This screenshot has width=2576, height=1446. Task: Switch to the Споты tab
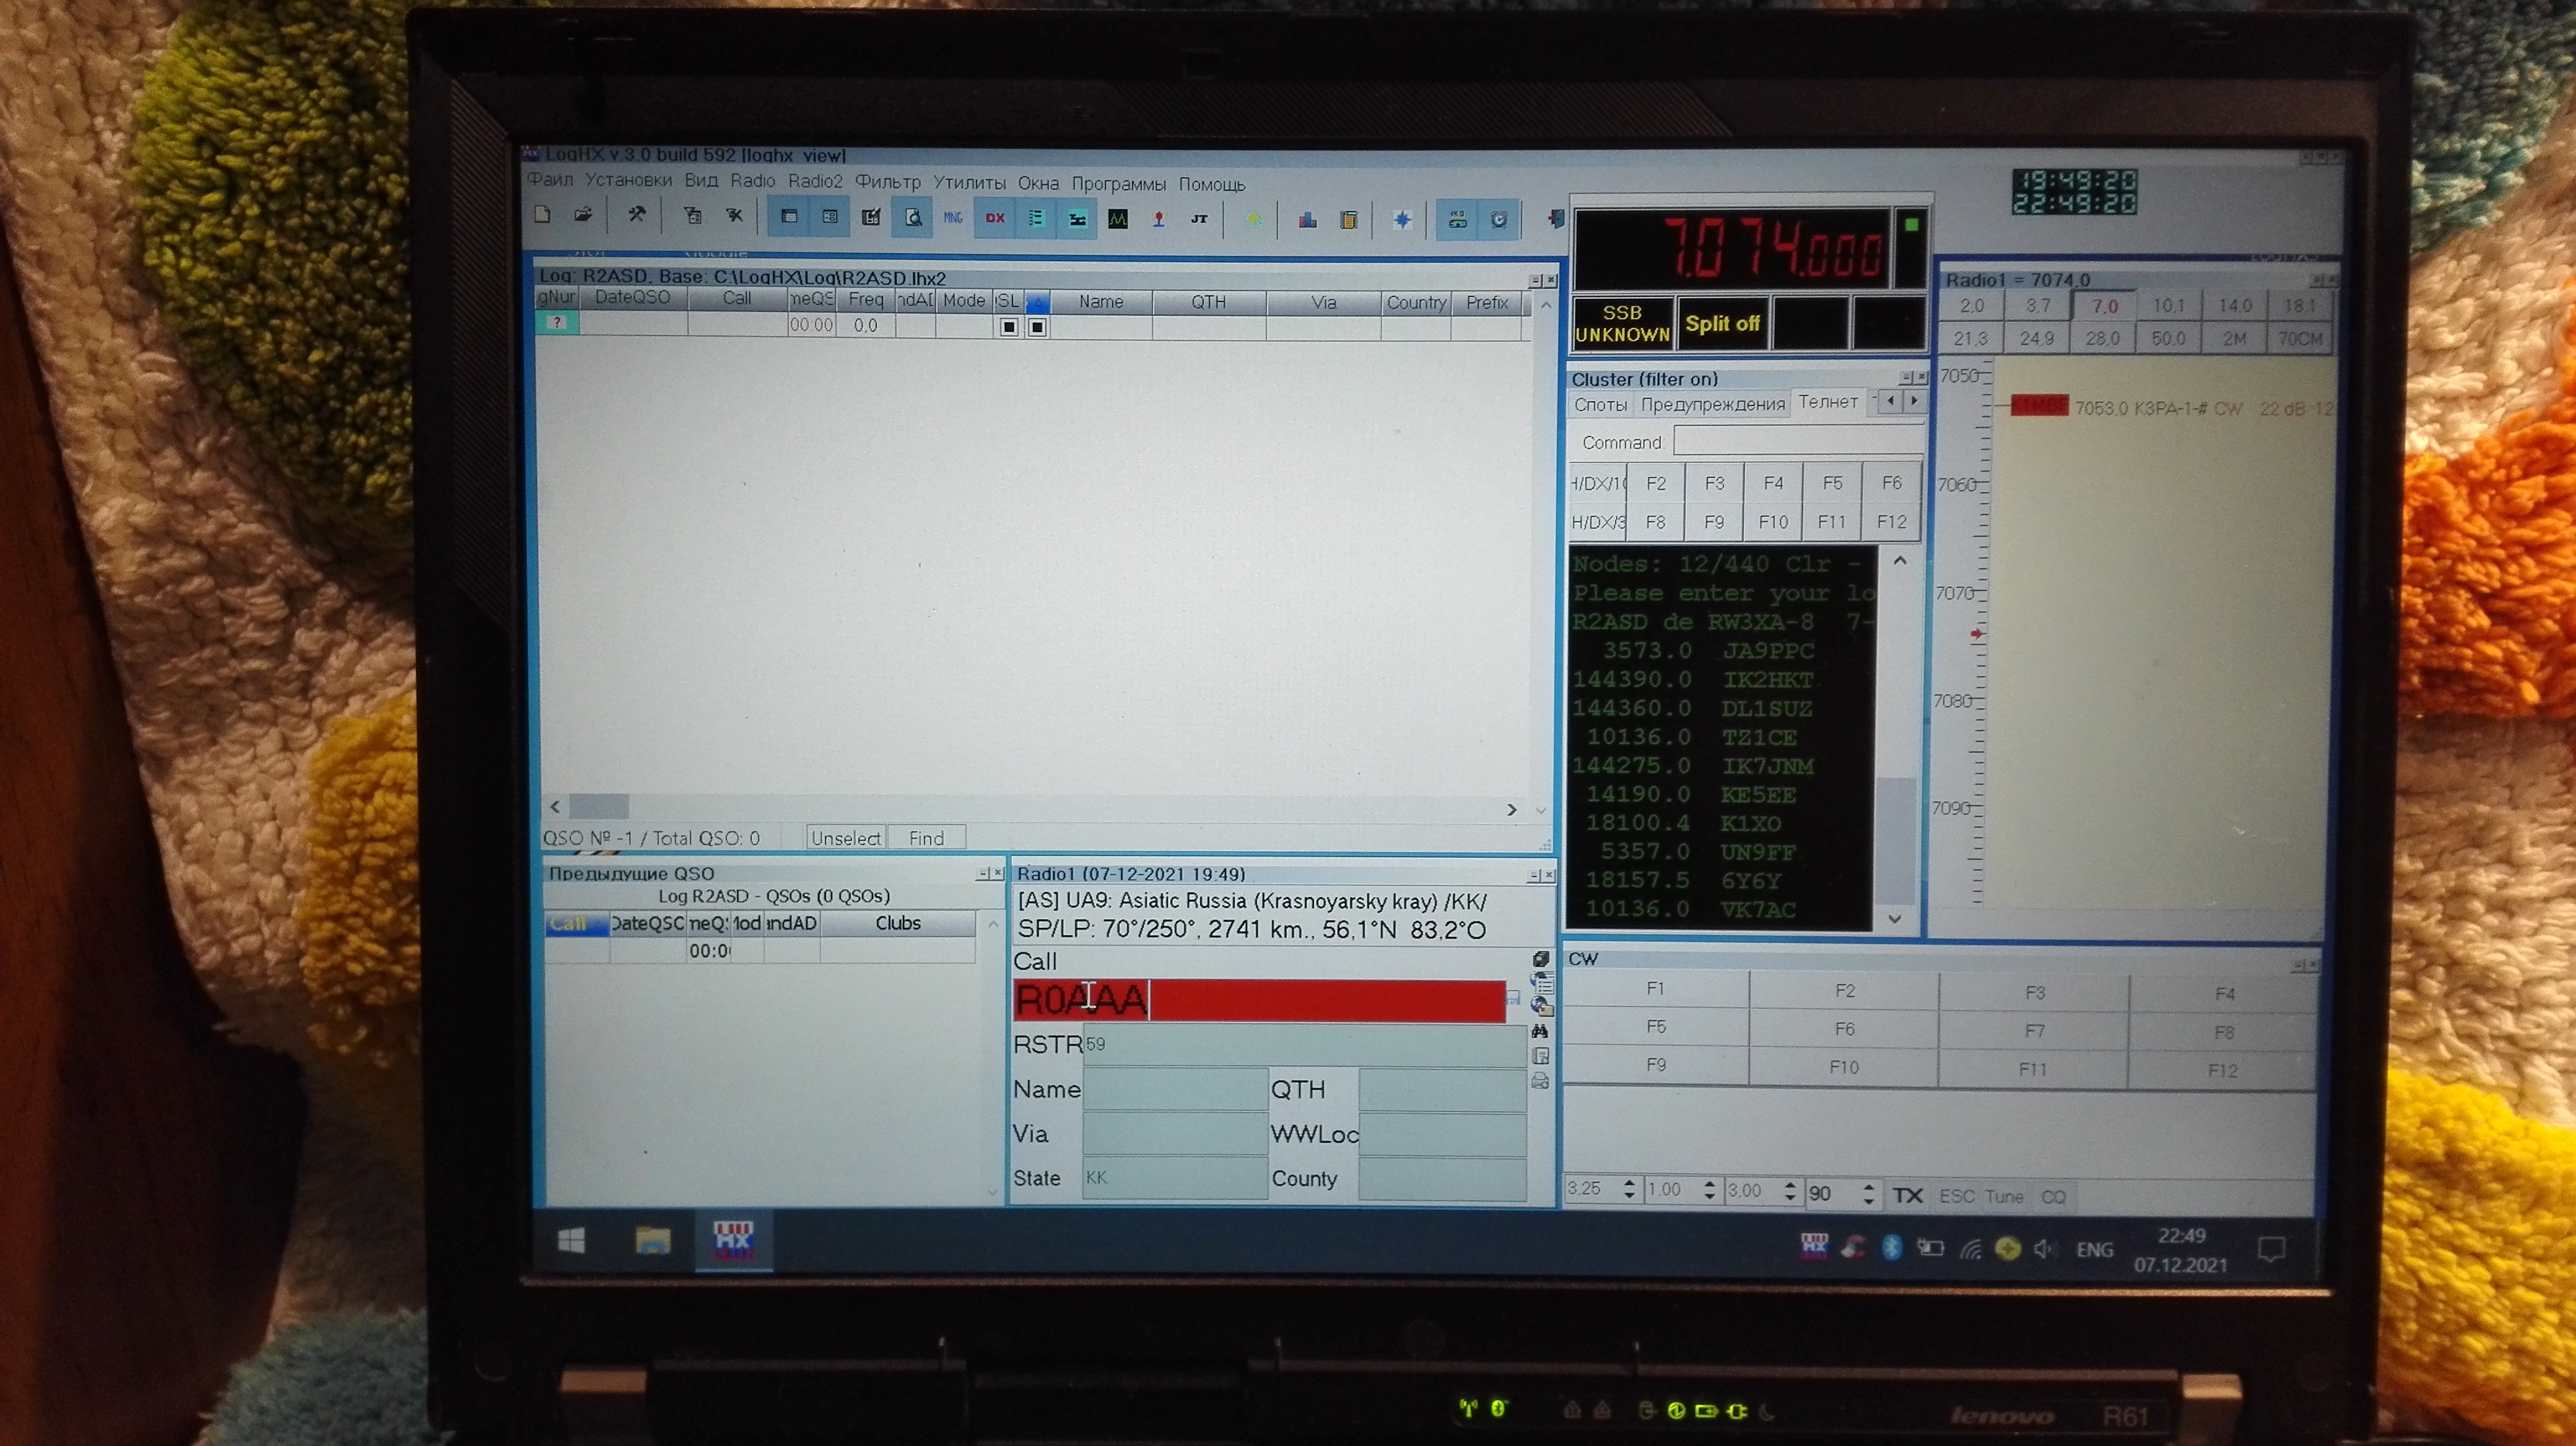1600,405
